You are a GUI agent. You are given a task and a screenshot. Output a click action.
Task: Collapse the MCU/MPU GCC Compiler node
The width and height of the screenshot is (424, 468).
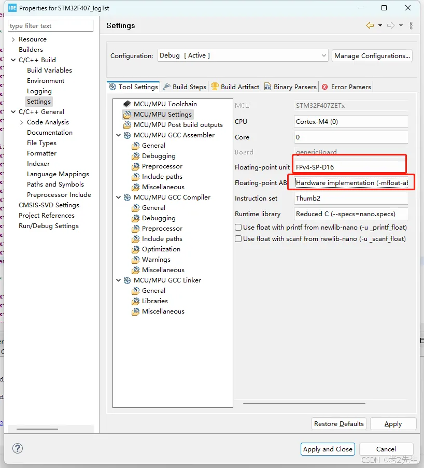119,197
